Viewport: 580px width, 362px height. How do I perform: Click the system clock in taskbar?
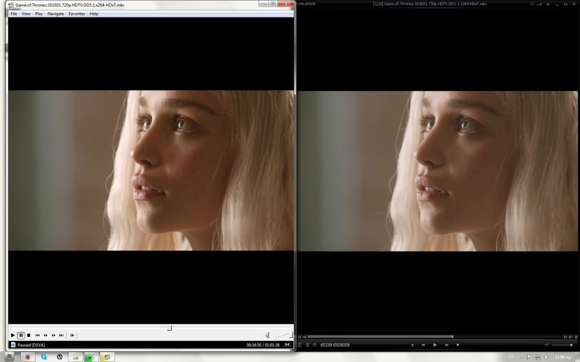[x=563, y=357]
